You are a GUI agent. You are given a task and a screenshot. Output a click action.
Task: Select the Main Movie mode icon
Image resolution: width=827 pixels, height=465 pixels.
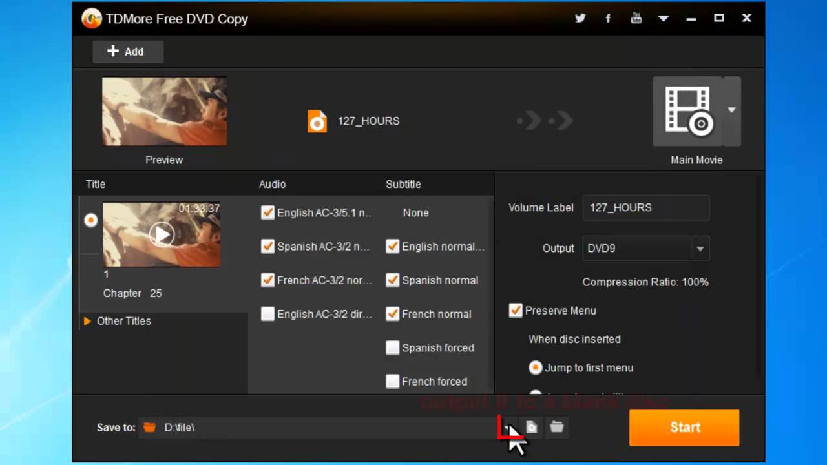click(688, 111)
